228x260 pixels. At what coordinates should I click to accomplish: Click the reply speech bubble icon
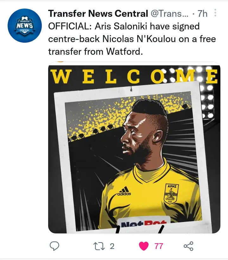(x=54, y=246)
